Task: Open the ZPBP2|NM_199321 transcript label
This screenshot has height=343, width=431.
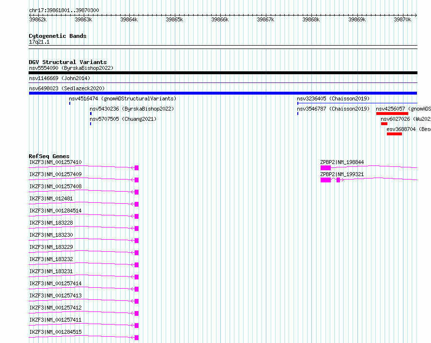Action: pyautogui.click(x=342, y=174)
